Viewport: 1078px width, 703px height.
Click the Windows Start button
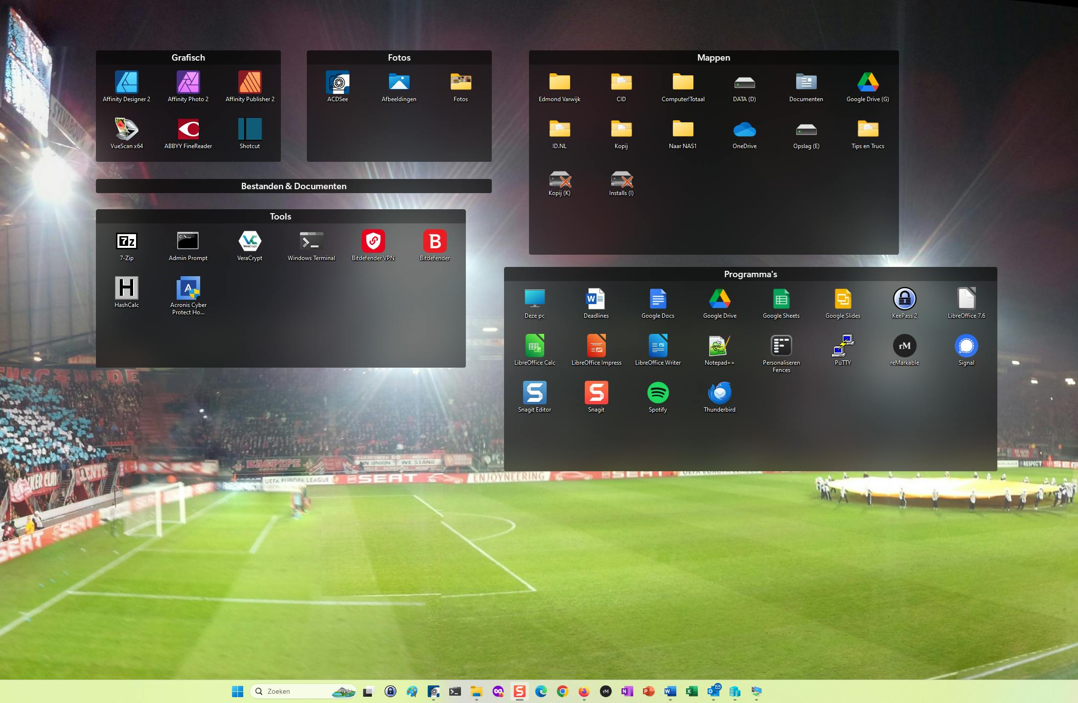(237, 691)
